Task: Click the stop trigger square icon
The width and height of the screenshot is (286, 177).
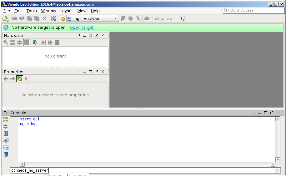Action: pyautogui.click(x=57, y=43)
